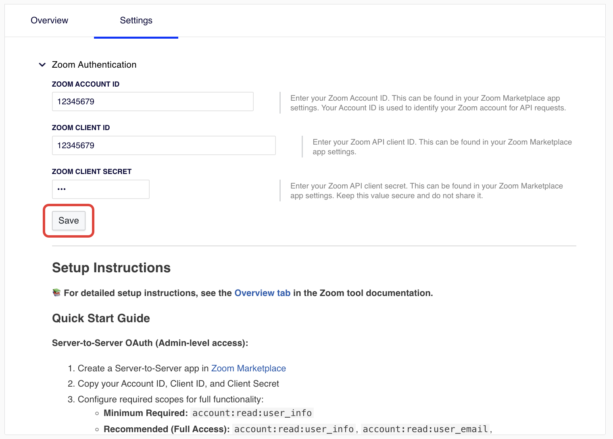
Task: Click the Zoom Authentication section title
Action: [94, 64]
